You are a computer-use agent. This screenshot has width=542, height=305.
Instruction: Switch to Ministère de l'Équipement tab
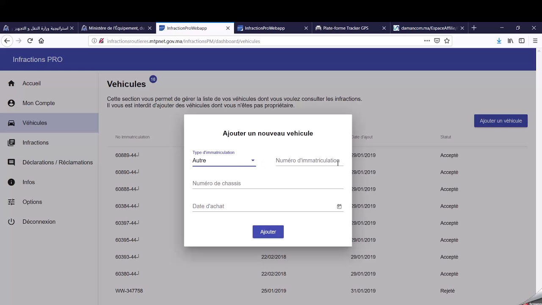point(116,28)
